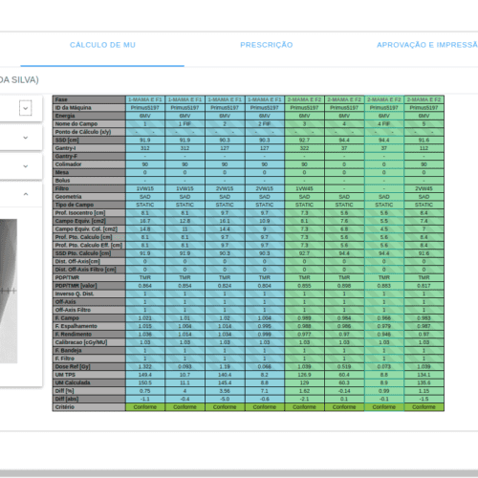
Task: Select the ID da Máquina row label
Action: [89, 108]
